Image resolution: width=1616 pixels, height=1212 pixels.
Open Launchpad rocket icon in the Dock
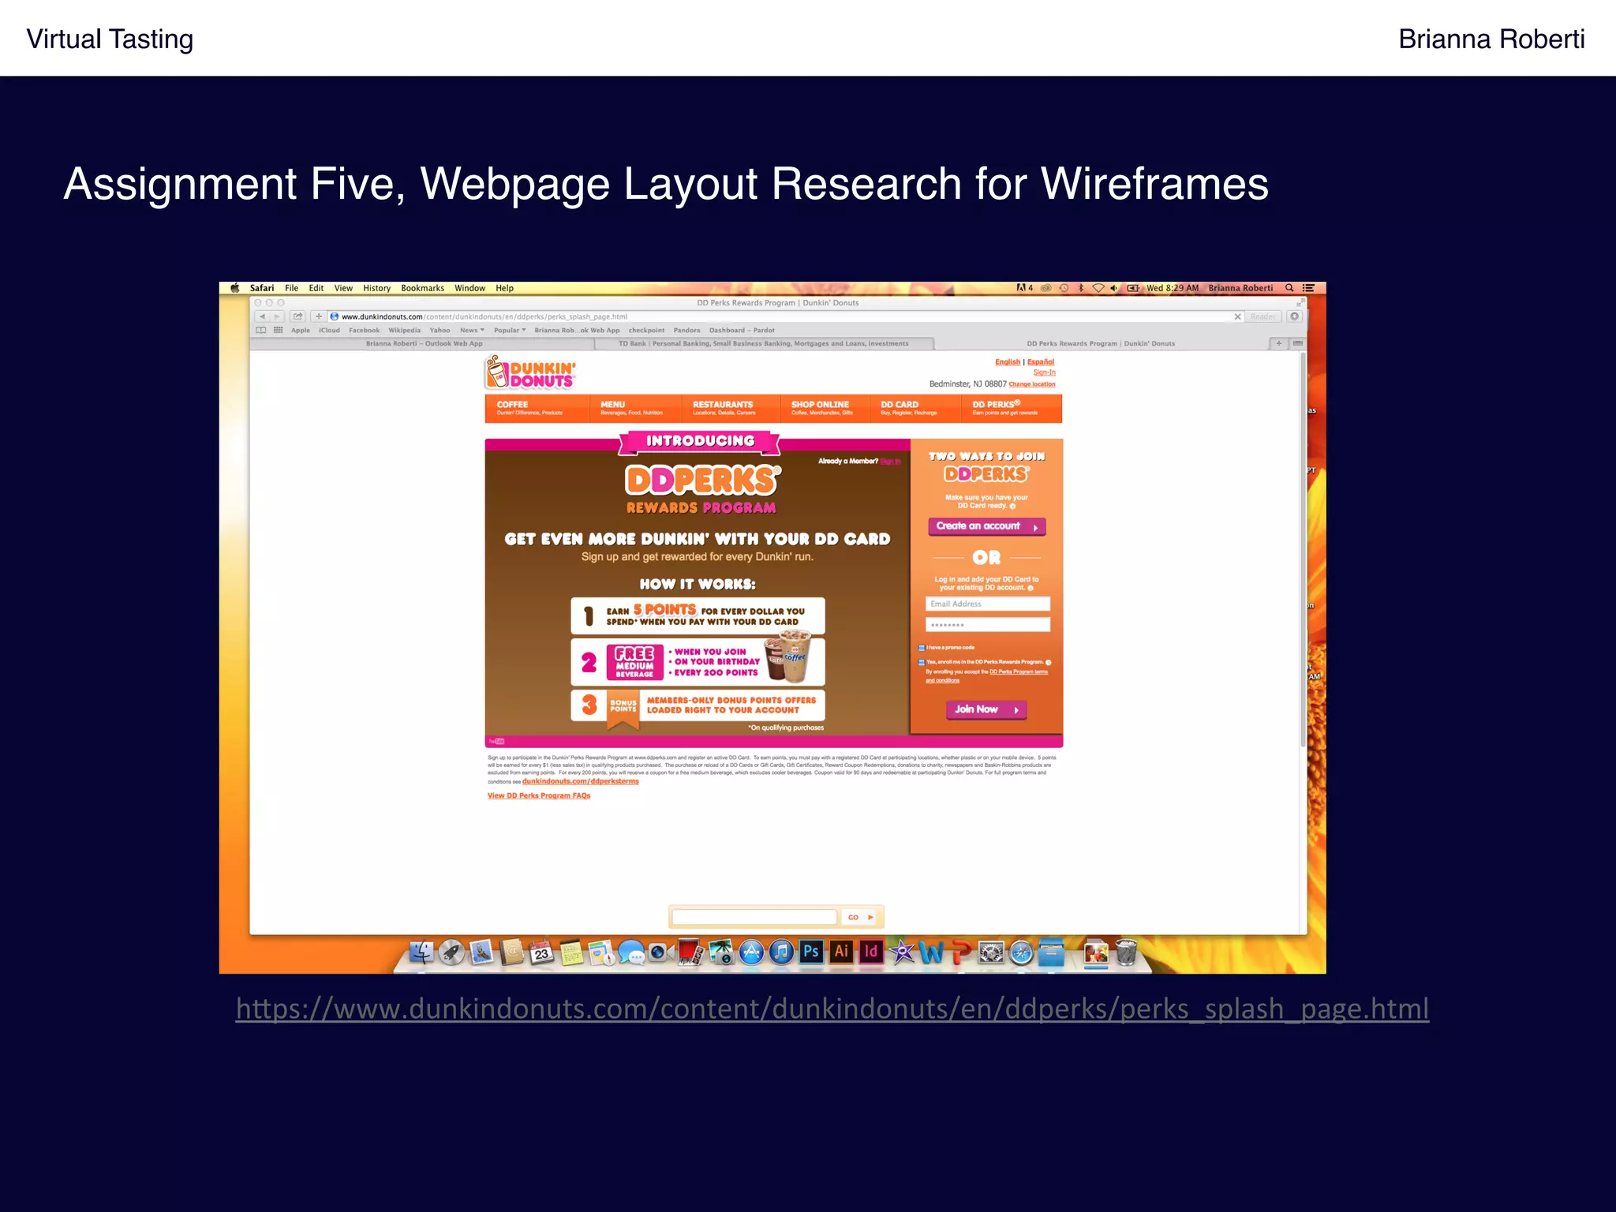point(451,952)
